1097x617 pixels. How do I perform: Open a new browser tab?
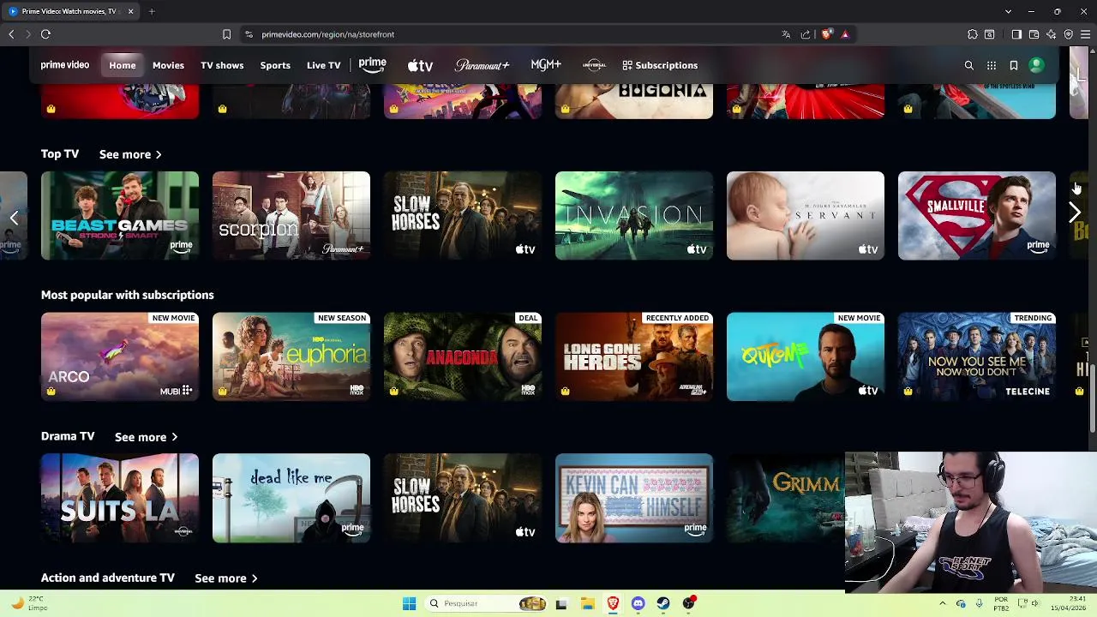click(x=152, y=11)
